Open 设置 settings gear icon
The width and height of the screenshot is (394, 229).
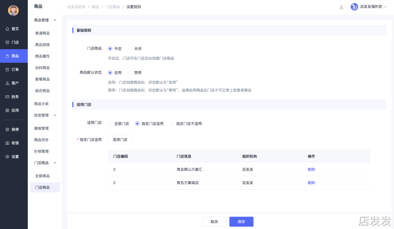point(7,156)
